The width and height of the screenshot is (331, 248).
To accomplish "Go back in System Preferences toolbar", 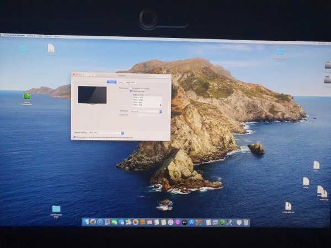I will click(84, 74).
